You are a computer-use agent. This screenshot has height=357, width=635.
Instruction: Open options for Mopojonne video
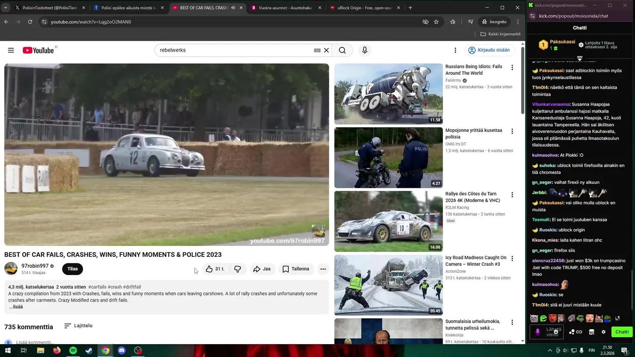click(x=512, y=131)
